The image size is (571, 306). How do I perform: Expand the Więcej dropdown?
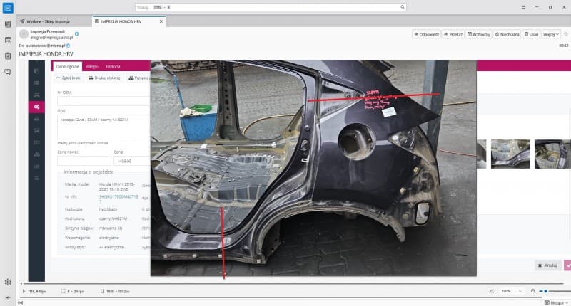tap(550, 34)
